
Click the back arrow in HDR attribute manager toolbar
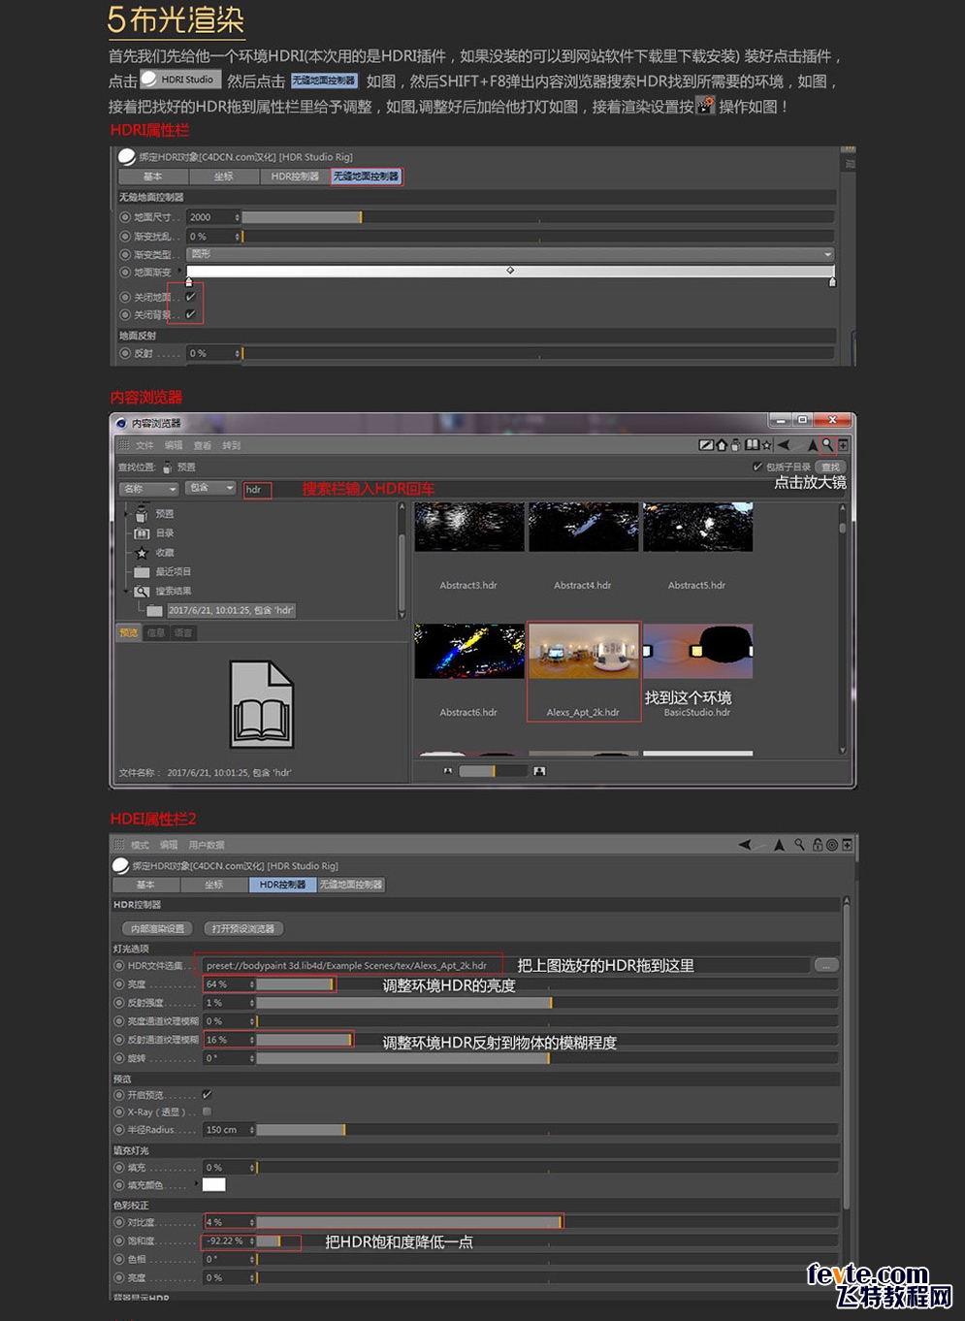(x=745, y=845)
